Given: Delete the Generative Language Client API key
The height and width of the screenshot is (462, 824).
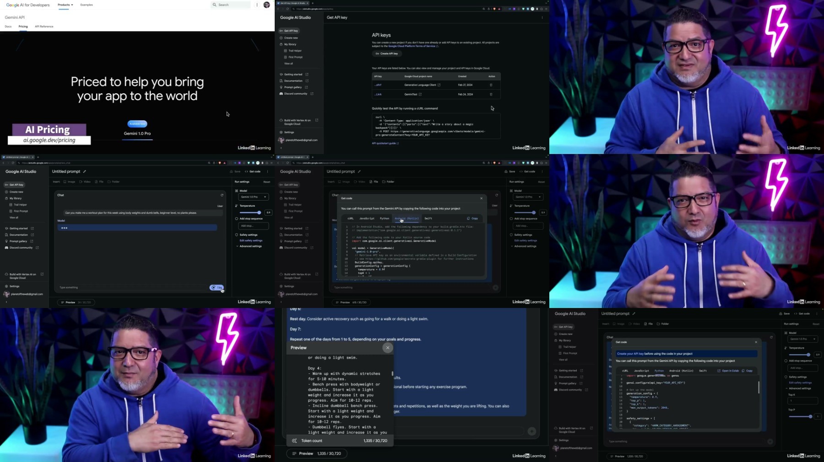Looking at the screenshot, I should pos(491,85).
